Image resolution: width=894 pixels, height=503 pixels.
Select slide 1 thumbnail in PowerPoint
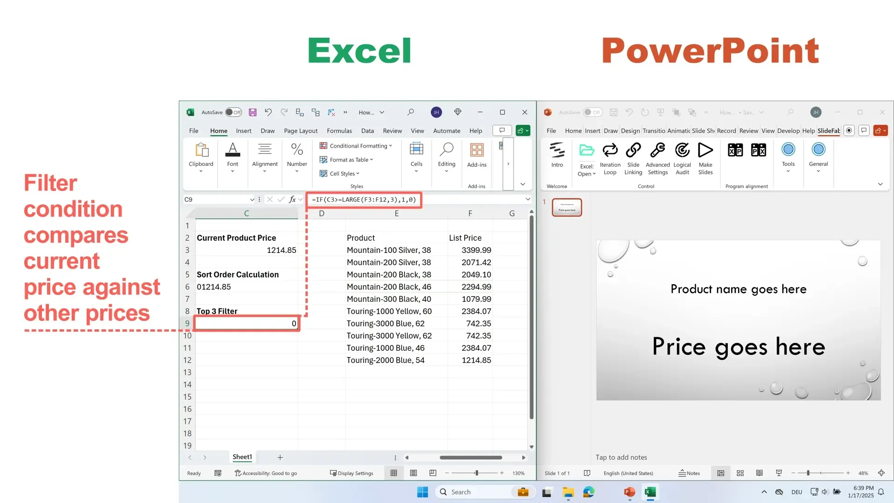click(x=567, y=207)
